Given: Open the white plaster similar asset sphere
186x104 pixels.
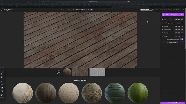Looking at the screenshot, I should point(23,93).
